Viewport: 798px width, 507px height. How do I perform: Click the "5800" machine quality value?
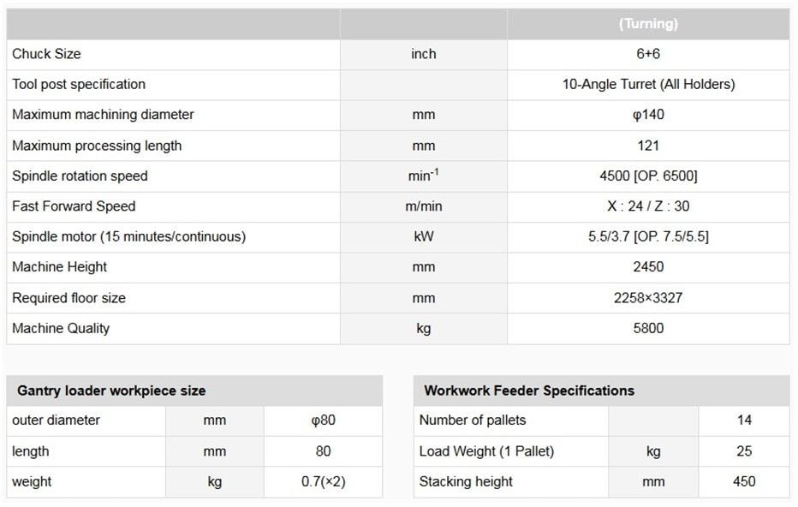648,328
